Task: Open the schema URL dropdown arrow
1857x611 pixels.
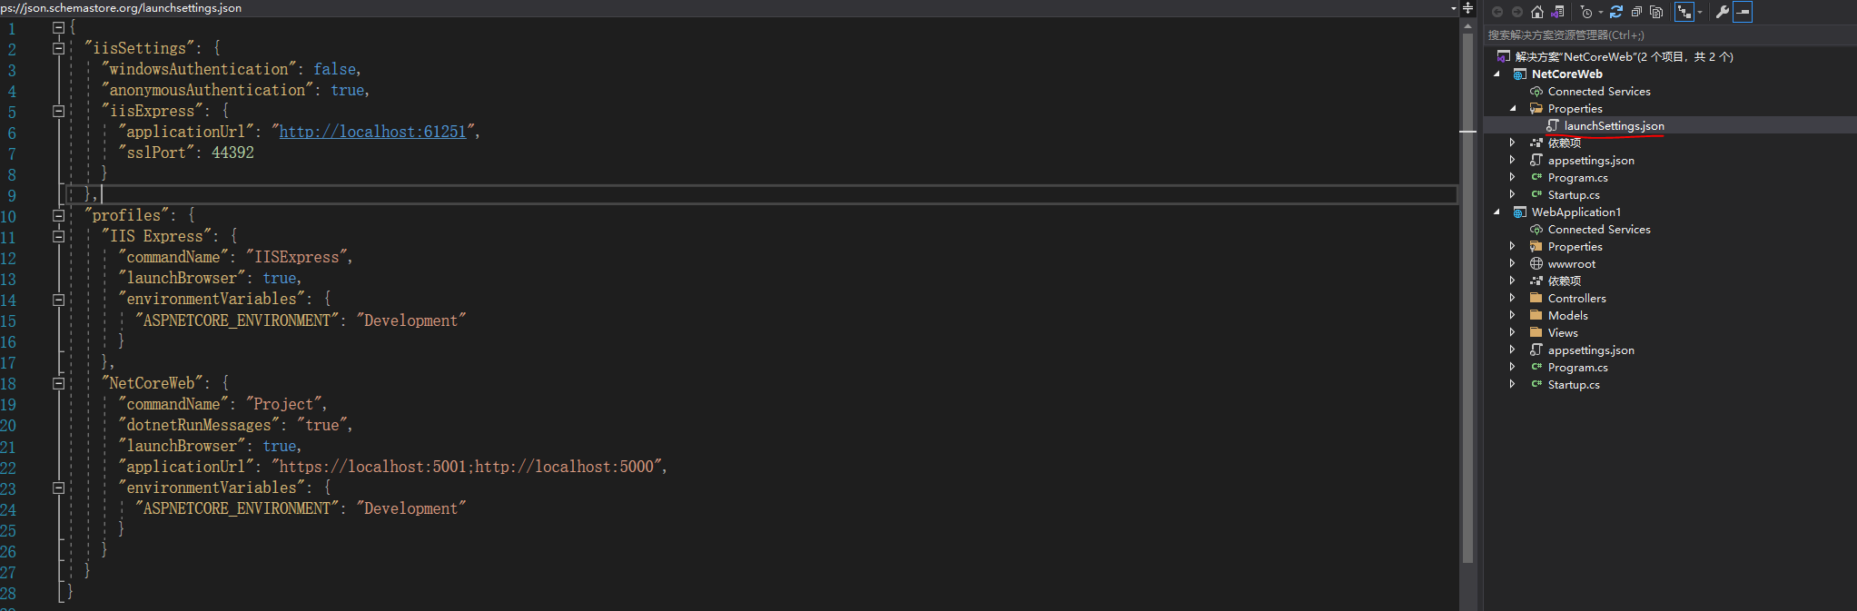Action: pyautogui.click(x=1453, y=8)
